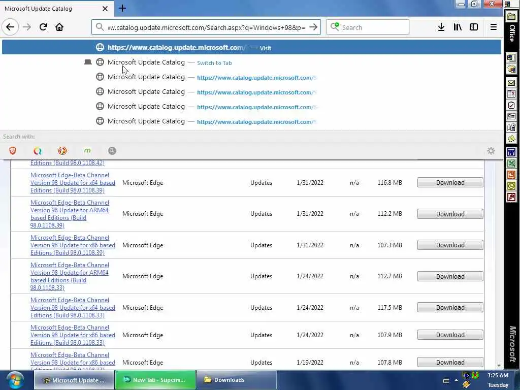Click the New Task clipboard icon
The height and width of the screenshot is (390, 520).
(x=511, y=106)
